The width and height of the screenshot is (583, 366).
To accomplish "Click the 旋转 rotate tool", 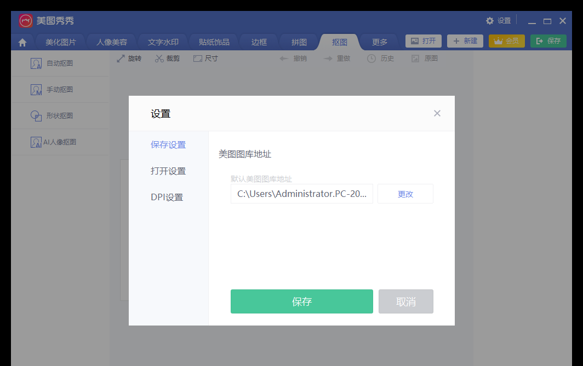I will point(129,59).
